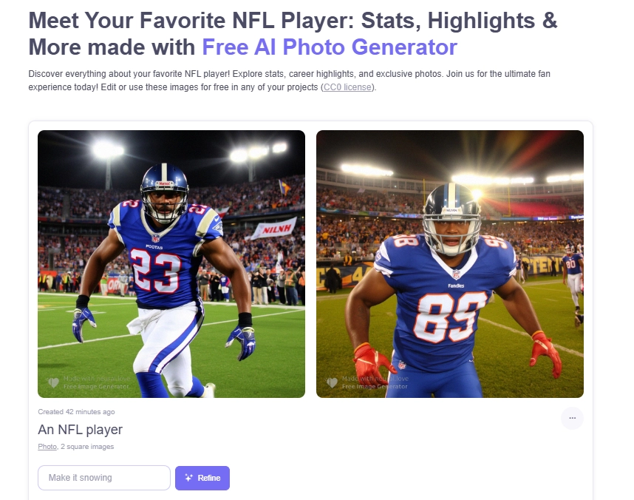Click heart watermark icon on left image
Image resolution: width=634 pixels, height=500 pixels.
click(x=53, y=382)
